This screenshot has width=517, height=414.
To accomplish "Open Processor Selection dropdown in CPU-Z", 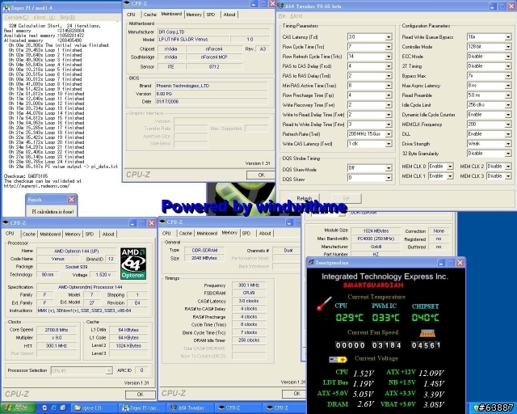I will coord(109,371).
